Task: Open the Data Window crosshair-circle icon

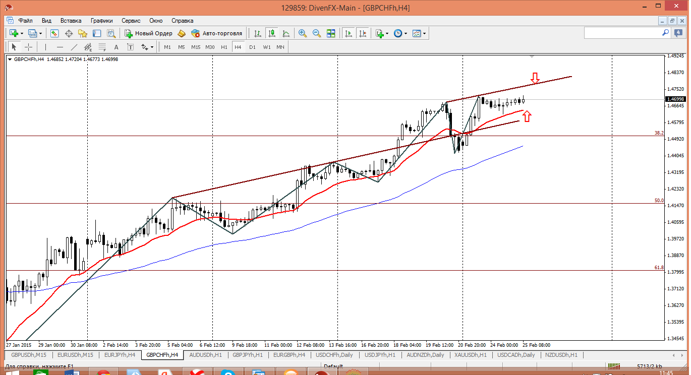Action: (x=69, y=33)
